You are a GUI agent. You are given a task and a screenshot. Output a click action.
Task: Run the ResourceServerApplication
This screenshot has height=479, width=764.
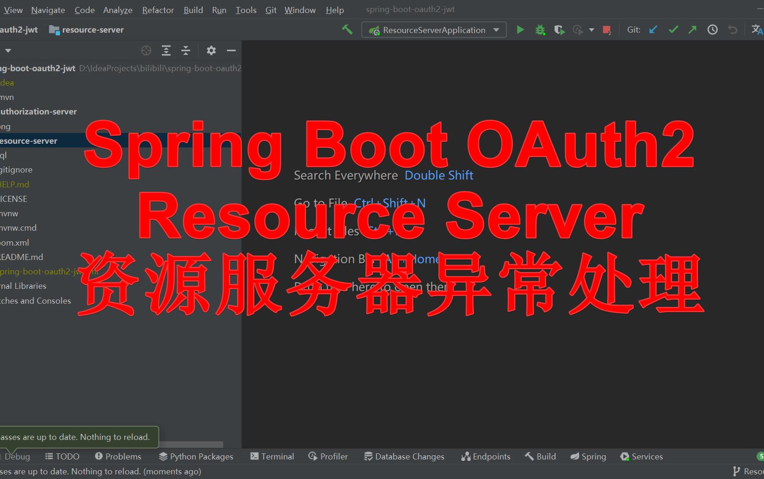pos(520,29)
